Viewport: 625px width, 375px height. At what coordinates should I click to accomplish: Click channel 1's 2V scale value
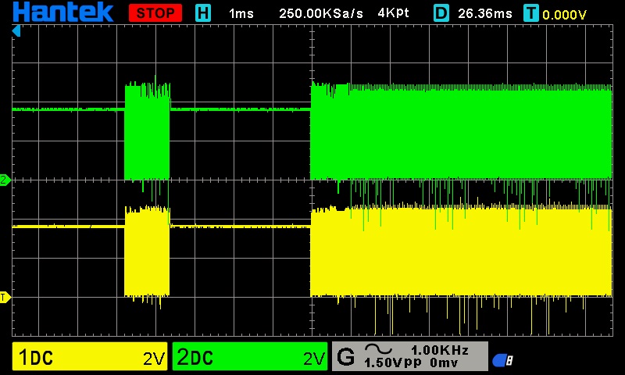pos(153,359)
